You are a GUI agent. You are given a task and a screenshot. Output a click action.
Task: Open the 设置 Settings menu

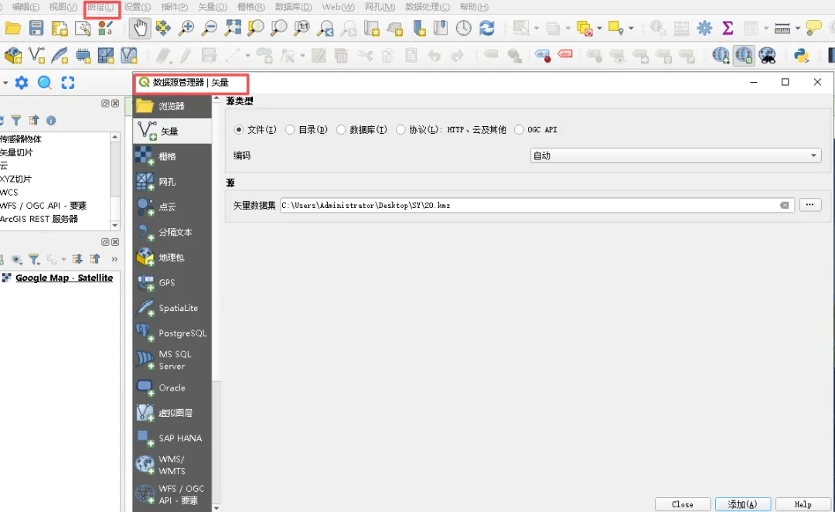138,7
